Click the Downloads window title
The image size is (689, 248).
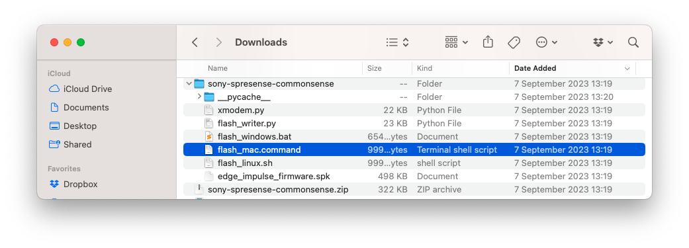pos(261,42)
